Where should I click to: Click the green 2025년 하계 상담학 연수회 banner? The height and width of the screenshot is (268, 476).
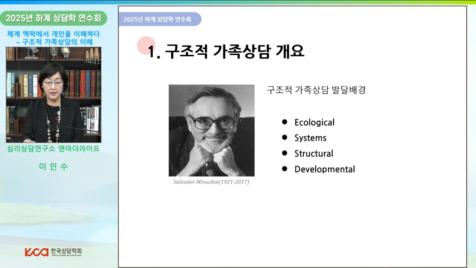pyautogui.click(x=54, y=18)
